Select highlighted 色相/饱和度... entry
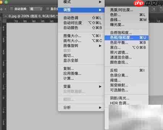The width and height of the screenshot is (163, 130). 126,38
